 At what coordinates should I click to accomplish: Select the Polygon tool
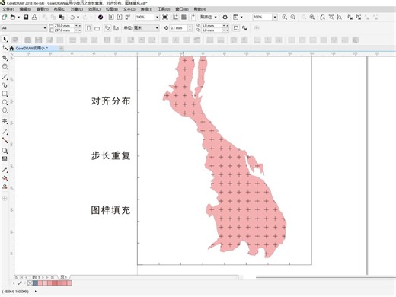tap(5, 110)
